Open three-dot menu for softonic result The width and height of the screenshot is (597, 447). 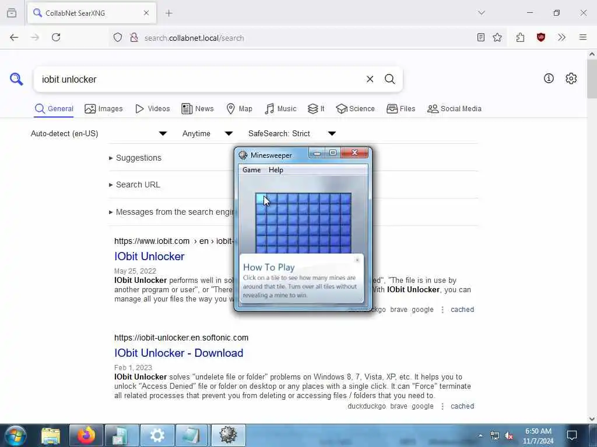click(443, 406)
